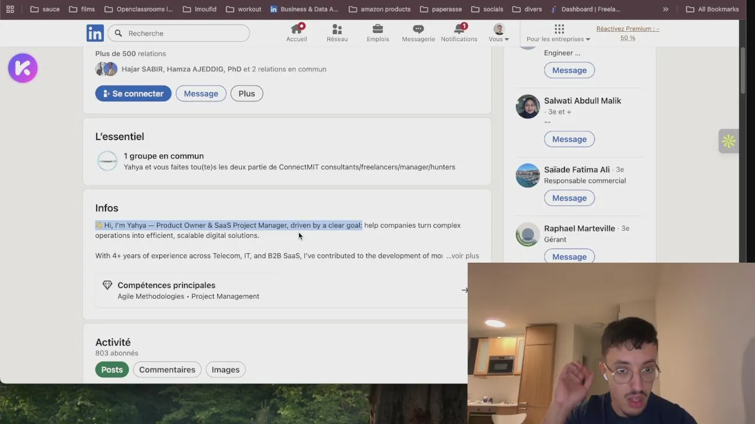This screenshot has height=424, width=755.
Task: Open the paperasse bookmarks folder
Action: (x=441, y=9)
